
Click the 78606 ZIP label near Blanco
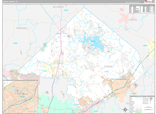[66, 10]
